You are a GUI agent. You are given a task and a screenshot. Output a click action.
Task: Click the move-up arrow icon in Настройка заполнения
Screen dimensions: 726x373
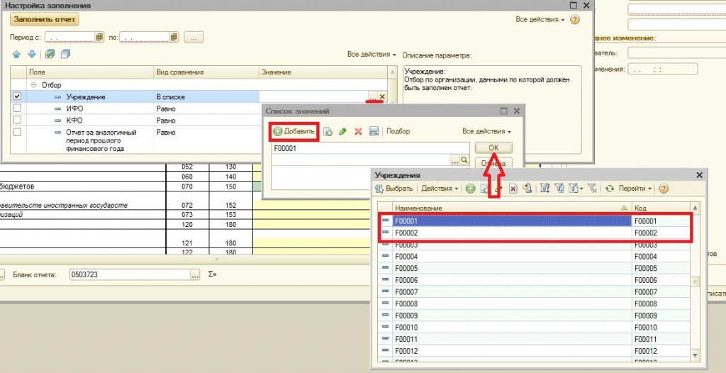point(17,55)
